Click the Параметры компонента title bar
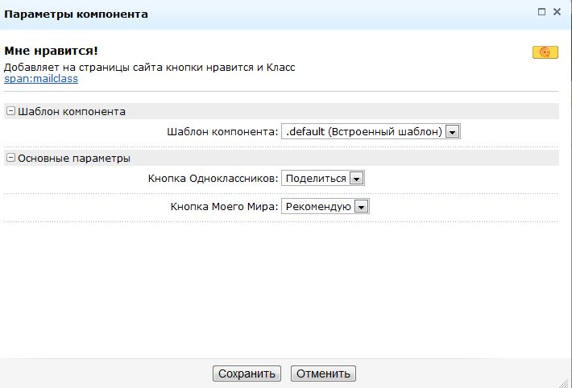572x388 pixels. click(x=77, y=14)
